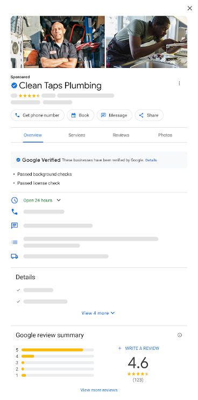Open the photo of plumber with crossed arms

(x=58, y=42)
